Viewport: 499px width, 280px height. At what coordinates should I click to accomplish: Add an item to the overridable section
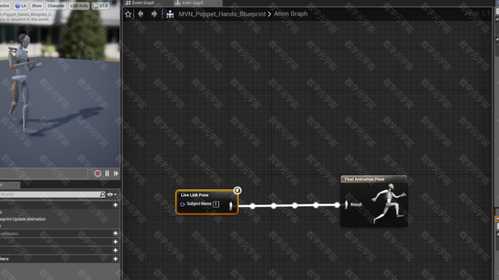coord(115,233)
